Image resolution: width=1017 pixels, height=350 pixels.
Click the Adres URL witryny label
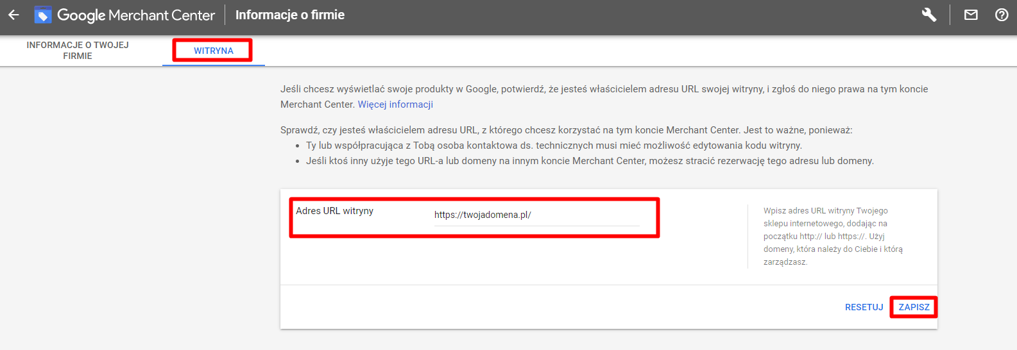(x=334, y=211)
